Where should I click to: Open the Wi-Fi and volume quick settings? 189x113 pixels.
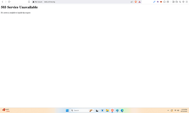(176, 111)
